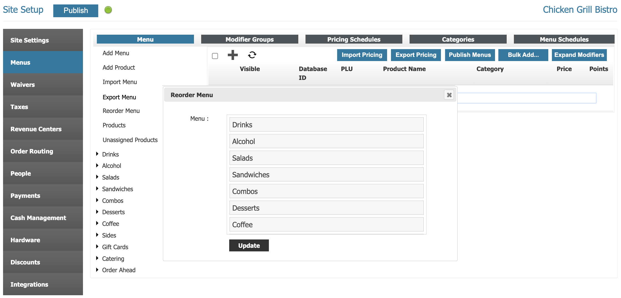Expand the Desserts tree node
Image resolution: width=621 pixels, height=298 pixels.
pyautogui.click(x=97, y=212)
